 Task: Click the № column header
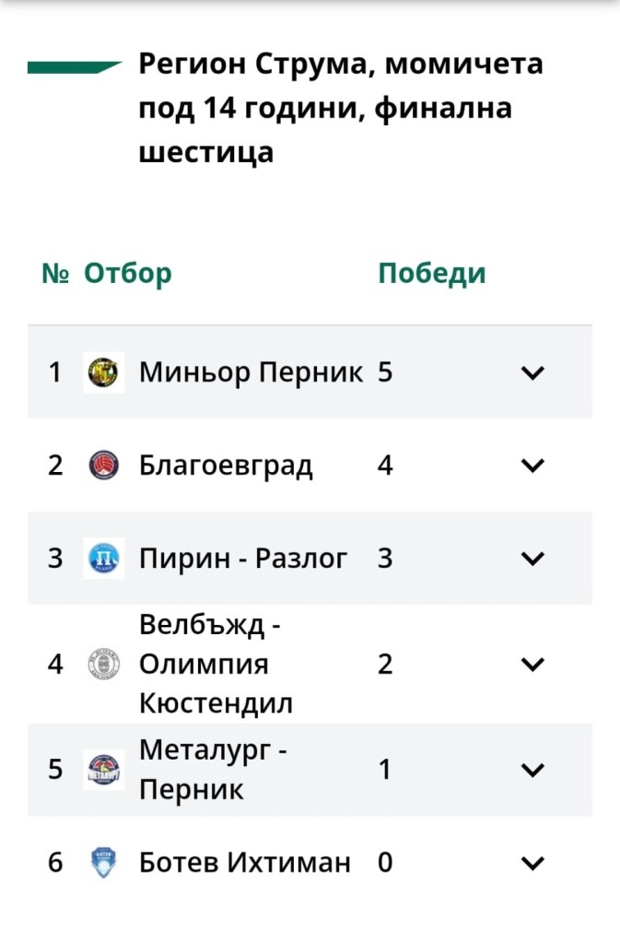coord(56,274)
